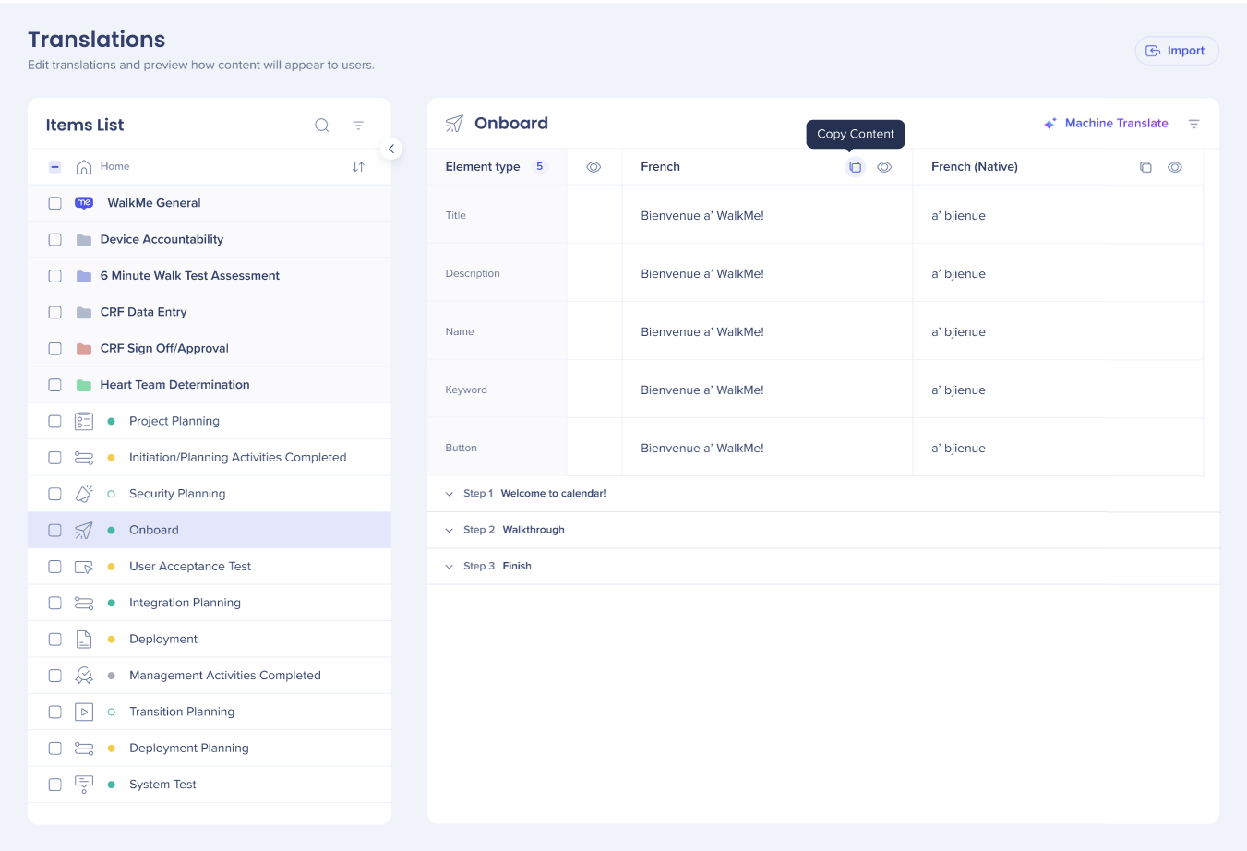Click Copy Content icon in French column
The image size is (1247, 851).
(x=855, y=167)
